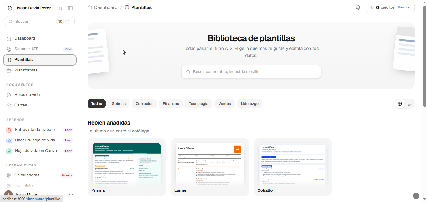Image resolution: width=427 pixels, height=202 pixels.
Task: Select Plantillas in the sidebar
Action: pyautogui.click(x=40, y=60)
